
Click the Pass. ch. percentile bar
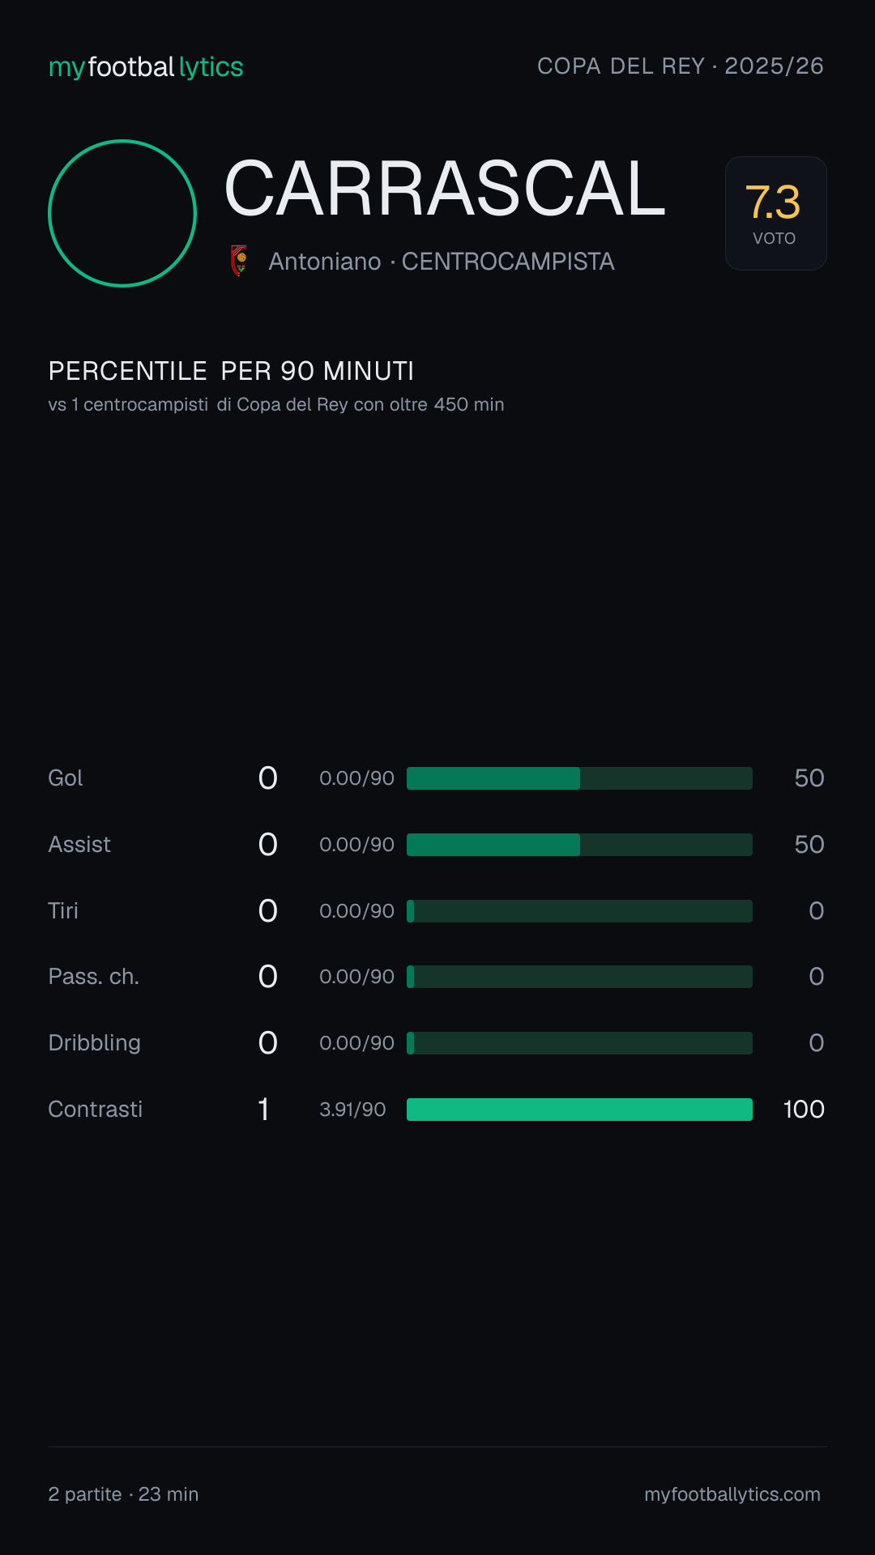point(579,977)
